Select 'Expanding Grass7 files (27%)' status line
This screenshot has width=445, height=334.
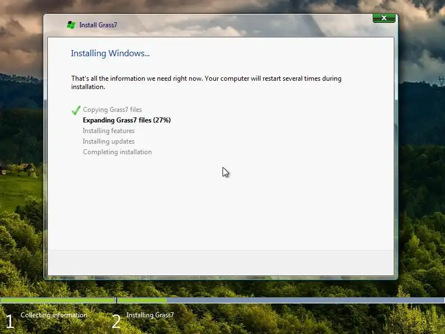coord(127,120)
